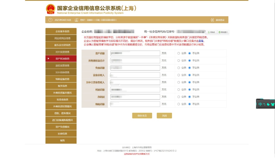
Task: Click the national emblem logo
Action: point(50,9)
